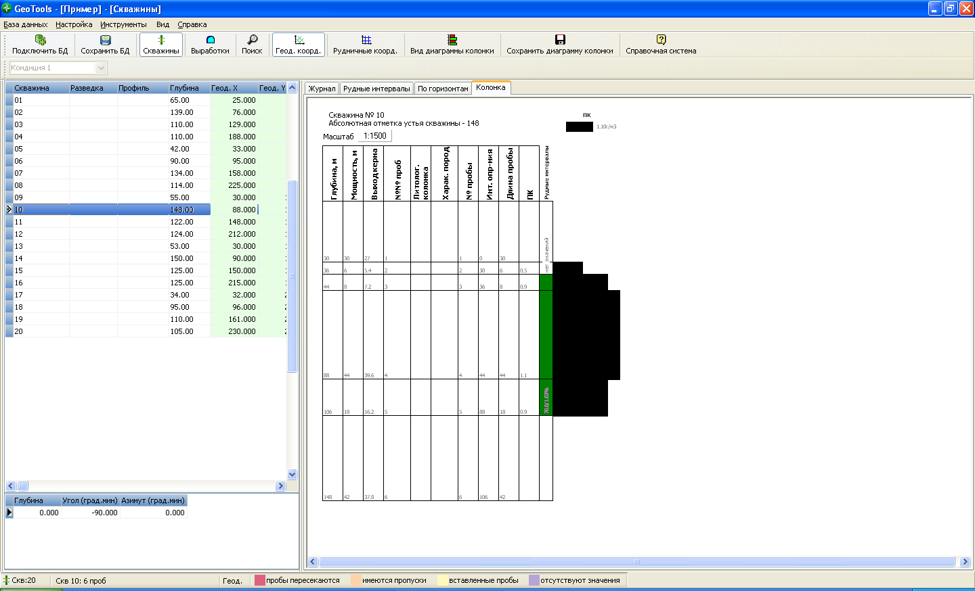Screen dimensions: 975x591
Task: Switch to Рудничные коорд.
Action: pyautogui.click(x=366, y=45)
